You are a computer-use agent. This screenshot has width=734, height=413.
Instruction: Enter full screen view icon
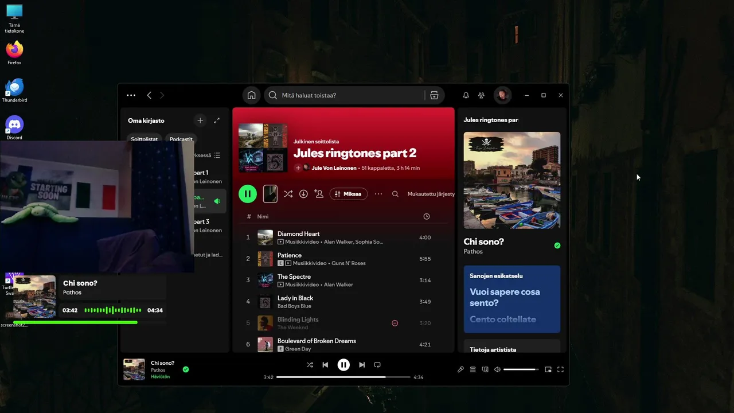pos(560,369)
